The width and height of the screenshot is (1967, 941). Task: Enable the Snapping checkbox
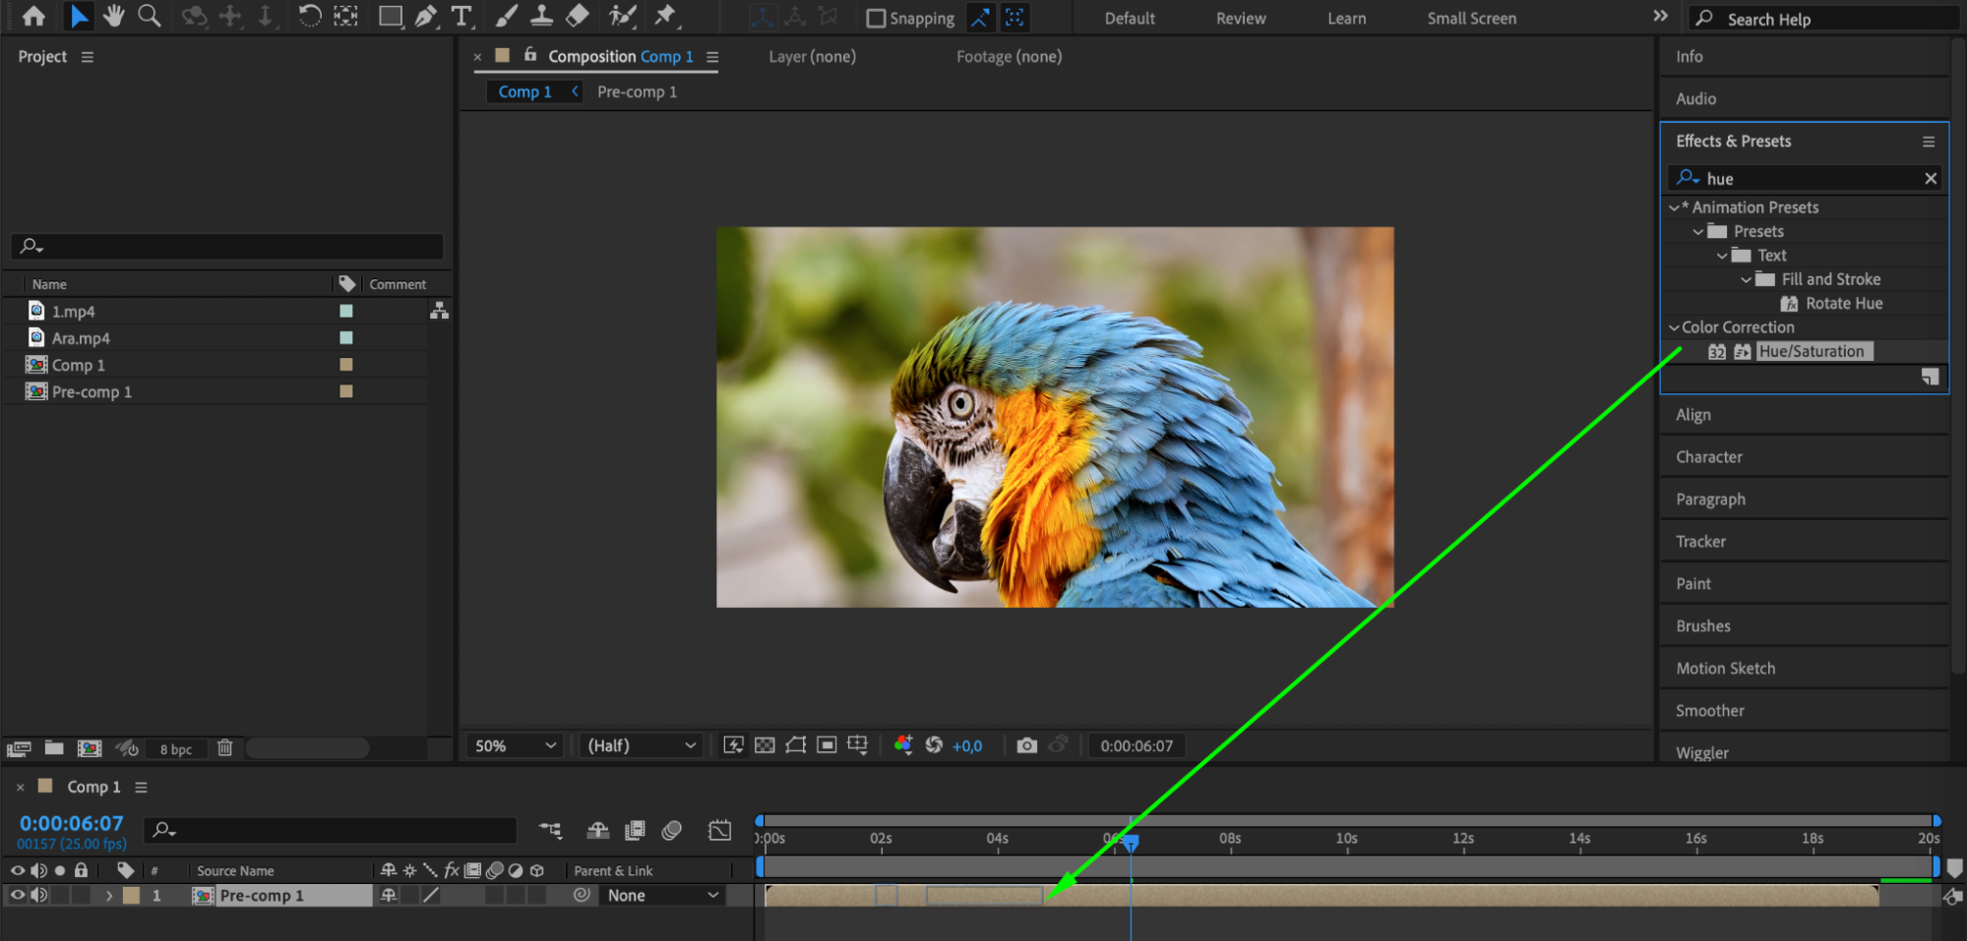[x=875, y=19]
